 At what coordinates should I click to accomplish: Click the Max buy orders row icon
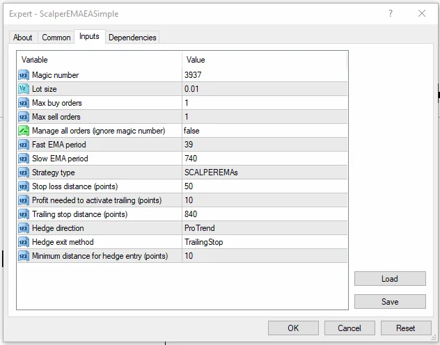pyautogui.click(x=24, y=103)
